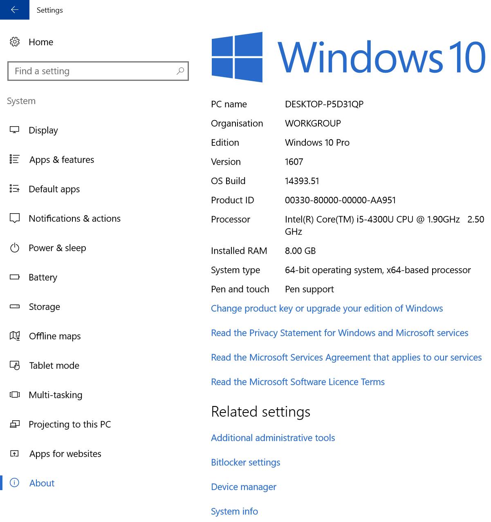Click the 8.00 GB installed RAM value
The image size is (491, 522).
click(x=300, y=251)
